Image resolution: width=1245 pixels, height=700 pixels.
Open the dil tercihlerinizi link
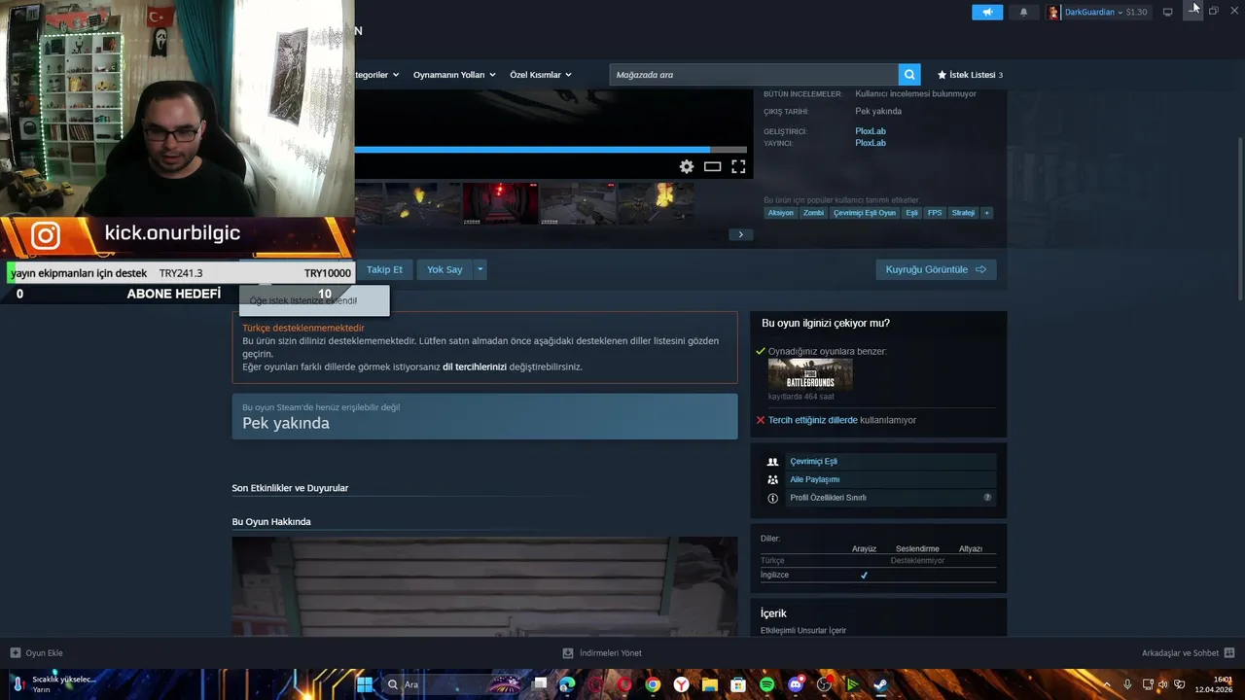pos(475,367)
